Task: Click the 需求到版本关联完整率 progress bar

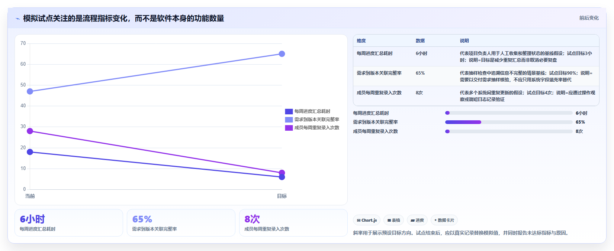Action: coord(509,122)
